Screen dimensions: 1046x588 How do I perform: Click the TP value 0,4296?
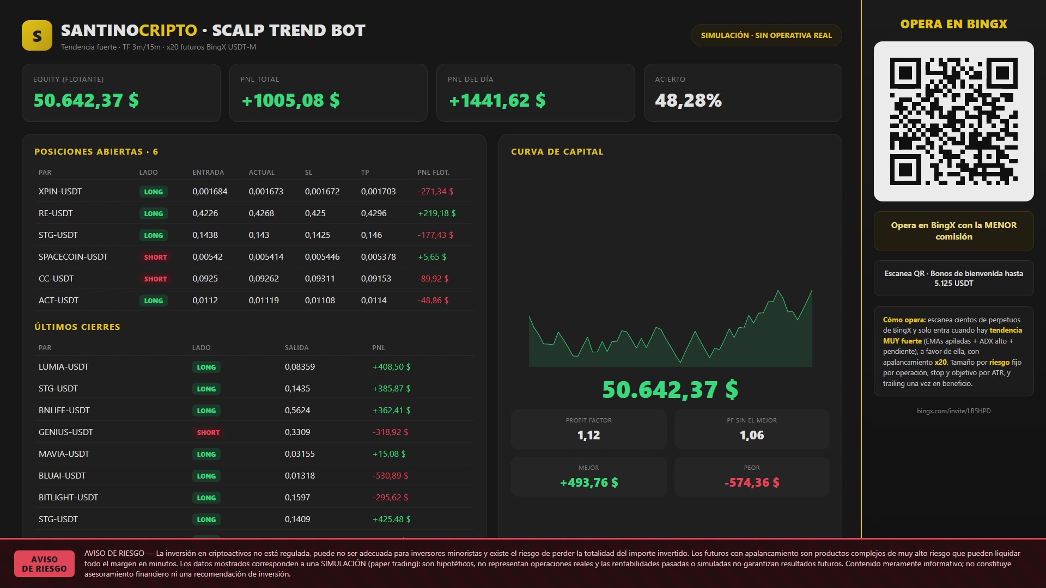click(374, 213)
